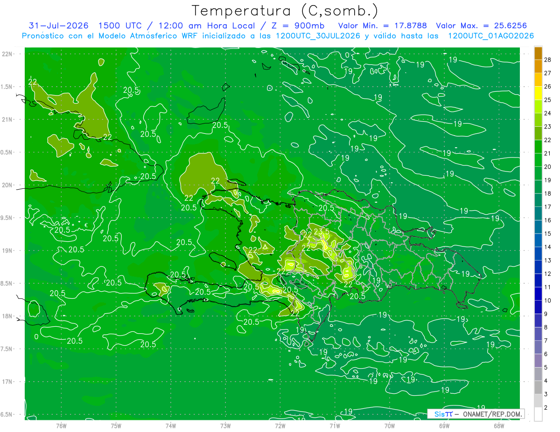This screenshot has width=560, height=432.
Task: Click 'Valor Max. = 25.6256' text
Action: pyautogui.click(x=482, y=26)
